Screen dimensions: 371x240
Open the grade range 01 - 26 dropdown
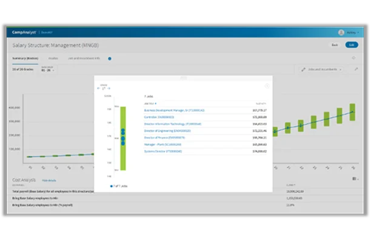[48, 70]
